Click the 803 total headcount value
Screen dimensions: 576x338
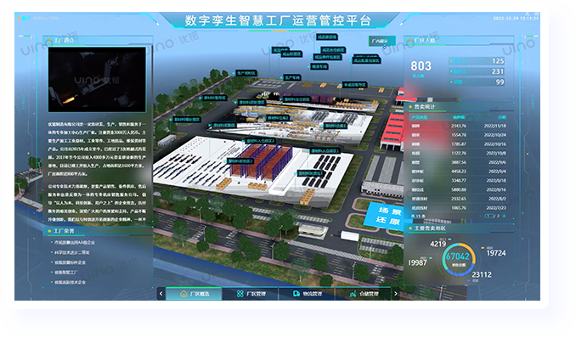[421, 66]
